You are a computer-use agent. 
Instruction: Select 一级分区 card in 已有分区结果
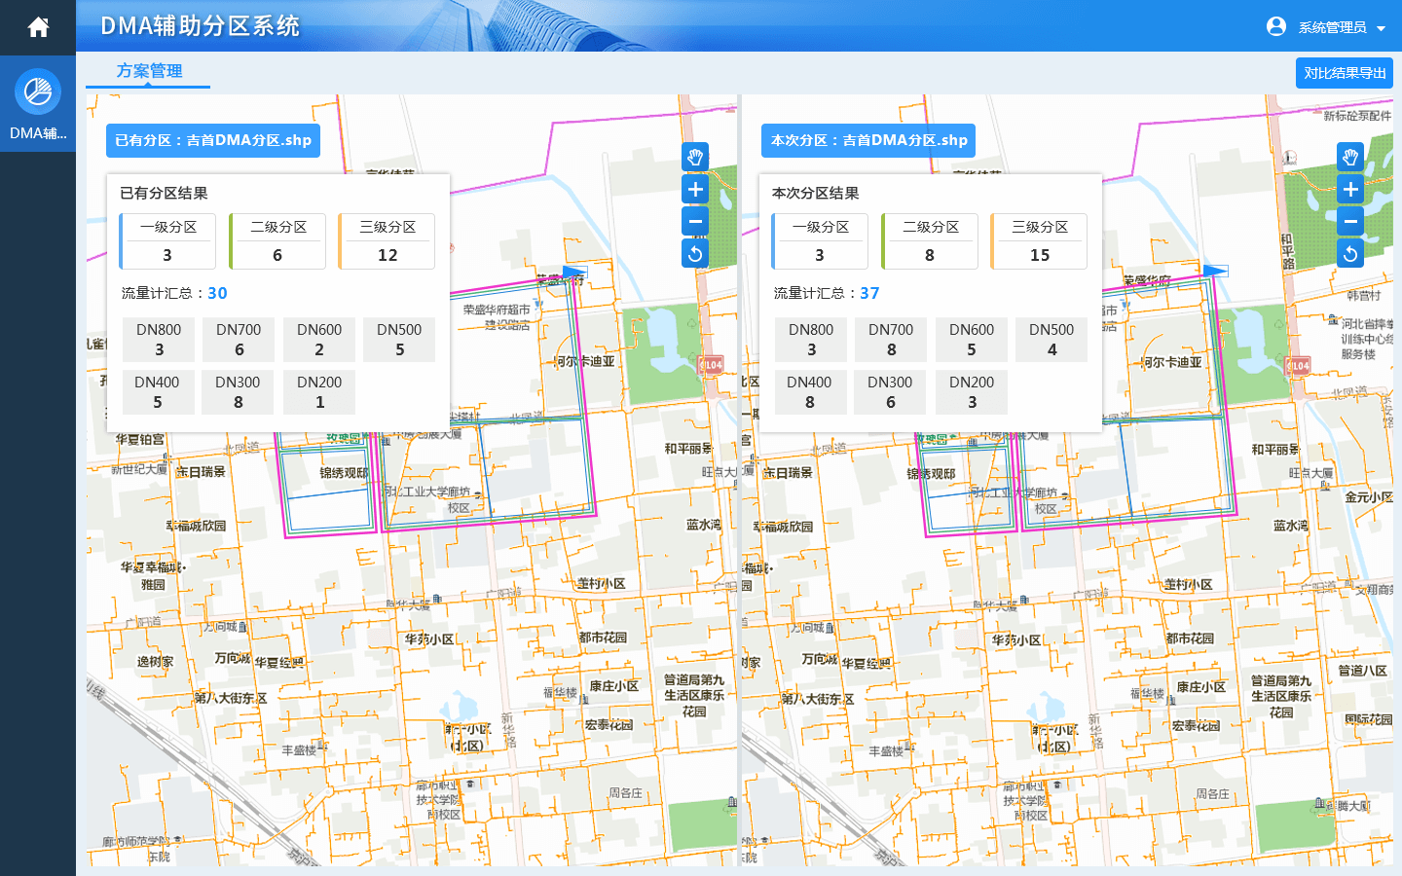[x=167, y=241]
